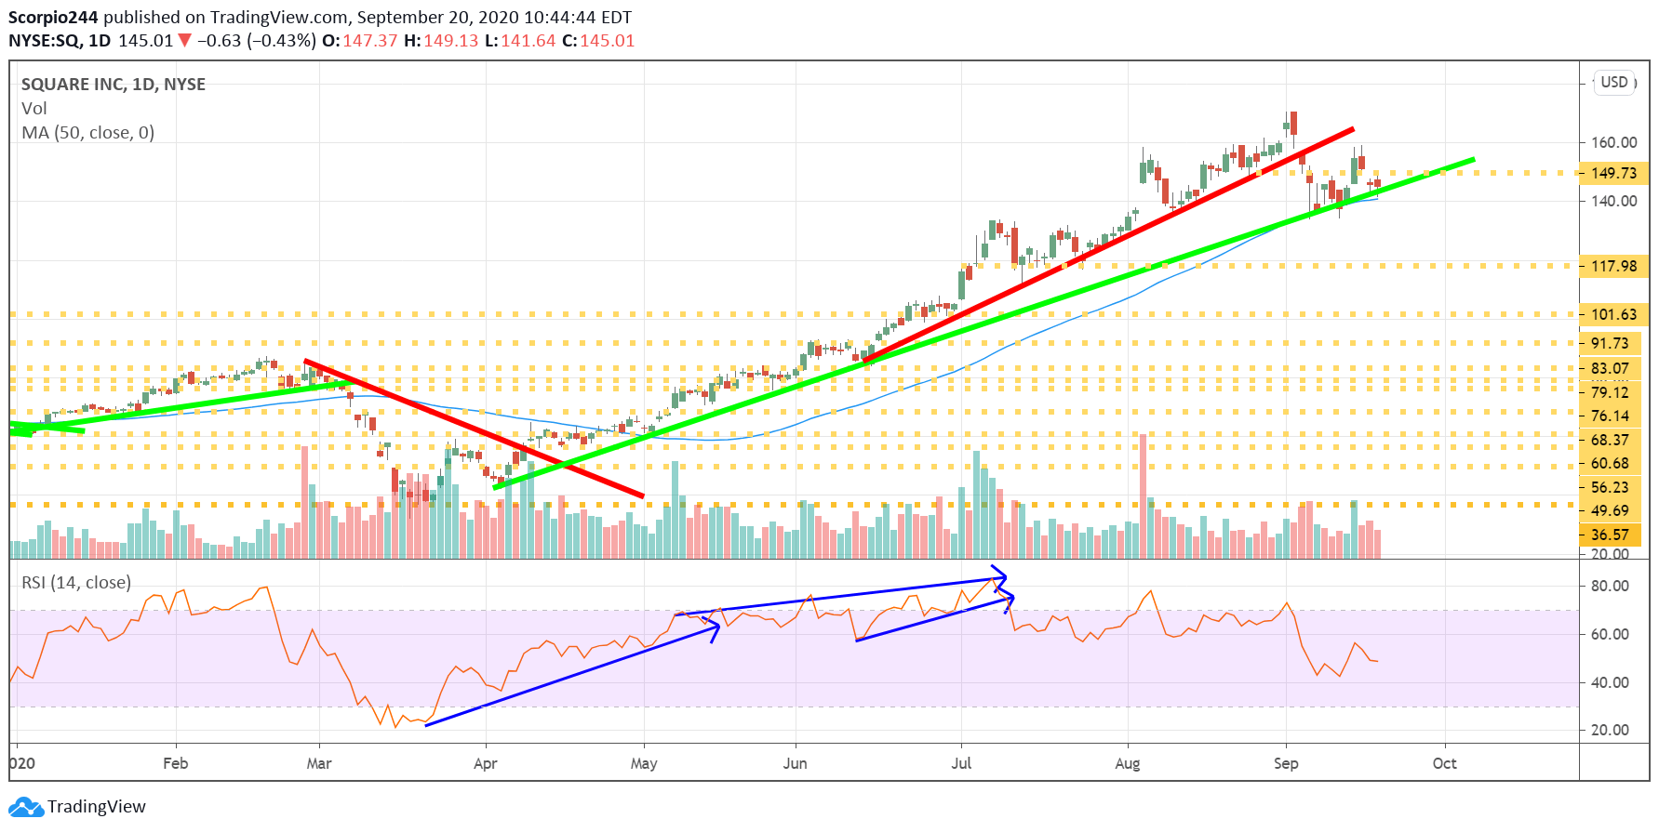Click the RSI (14, close) indicator label
Image resolution: width=1659 pixels, height=832 pixels.
coord(76,583)
